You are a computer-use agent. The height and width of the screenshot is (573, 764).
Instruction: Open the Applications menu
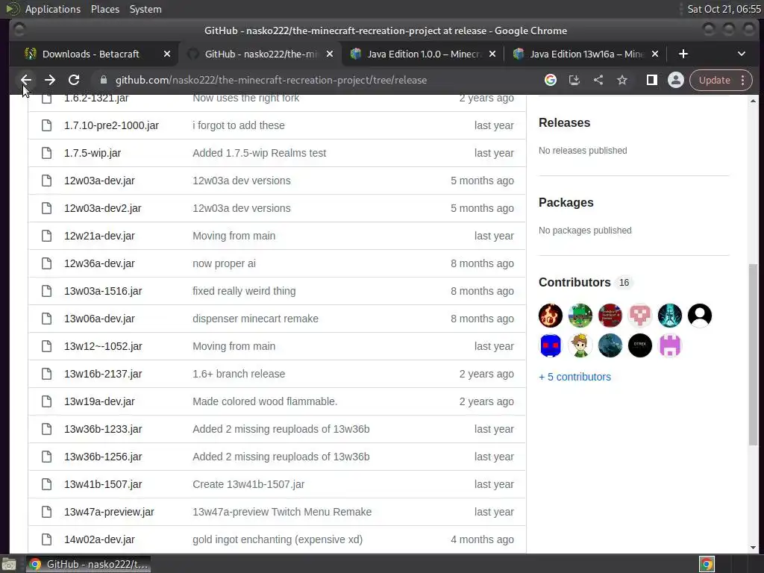[x=53, y=9]
